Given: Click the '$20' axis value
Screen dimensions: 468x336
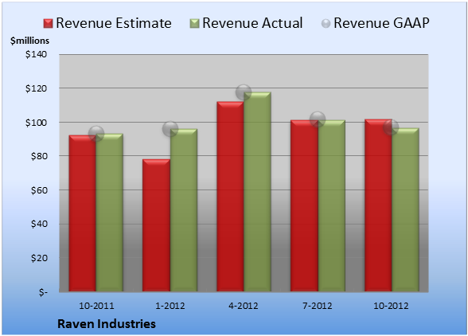Looking at the screenshot, I should (x=39, y=258).
